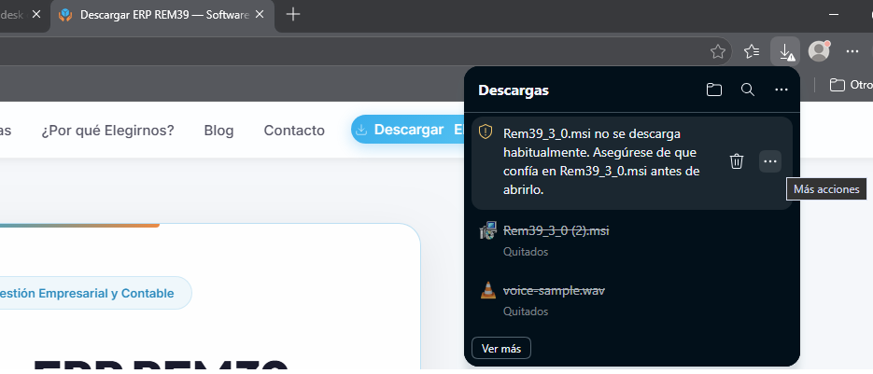This screenshot has width=873, height=374.
Task: Open a new browser tab
Action: pyautogui.click(x=293, y=15)
